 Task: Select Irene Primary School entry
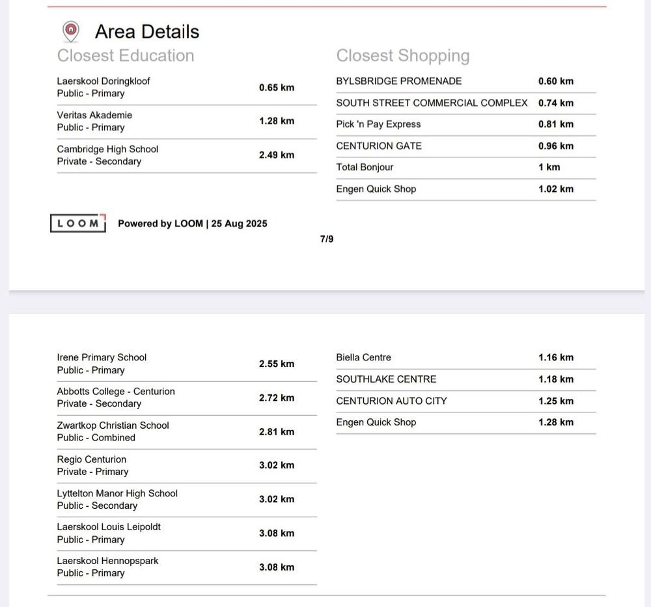pos(102,364)
